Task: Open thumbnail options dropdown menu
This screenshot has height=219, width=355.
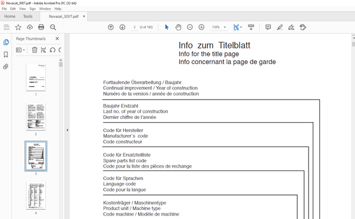Action: point(21,50)
